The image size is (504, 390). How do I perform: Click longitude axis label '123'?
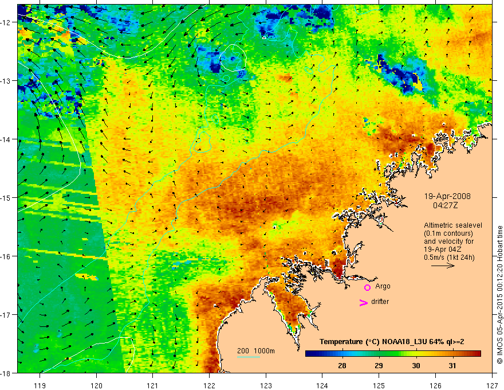266,386
